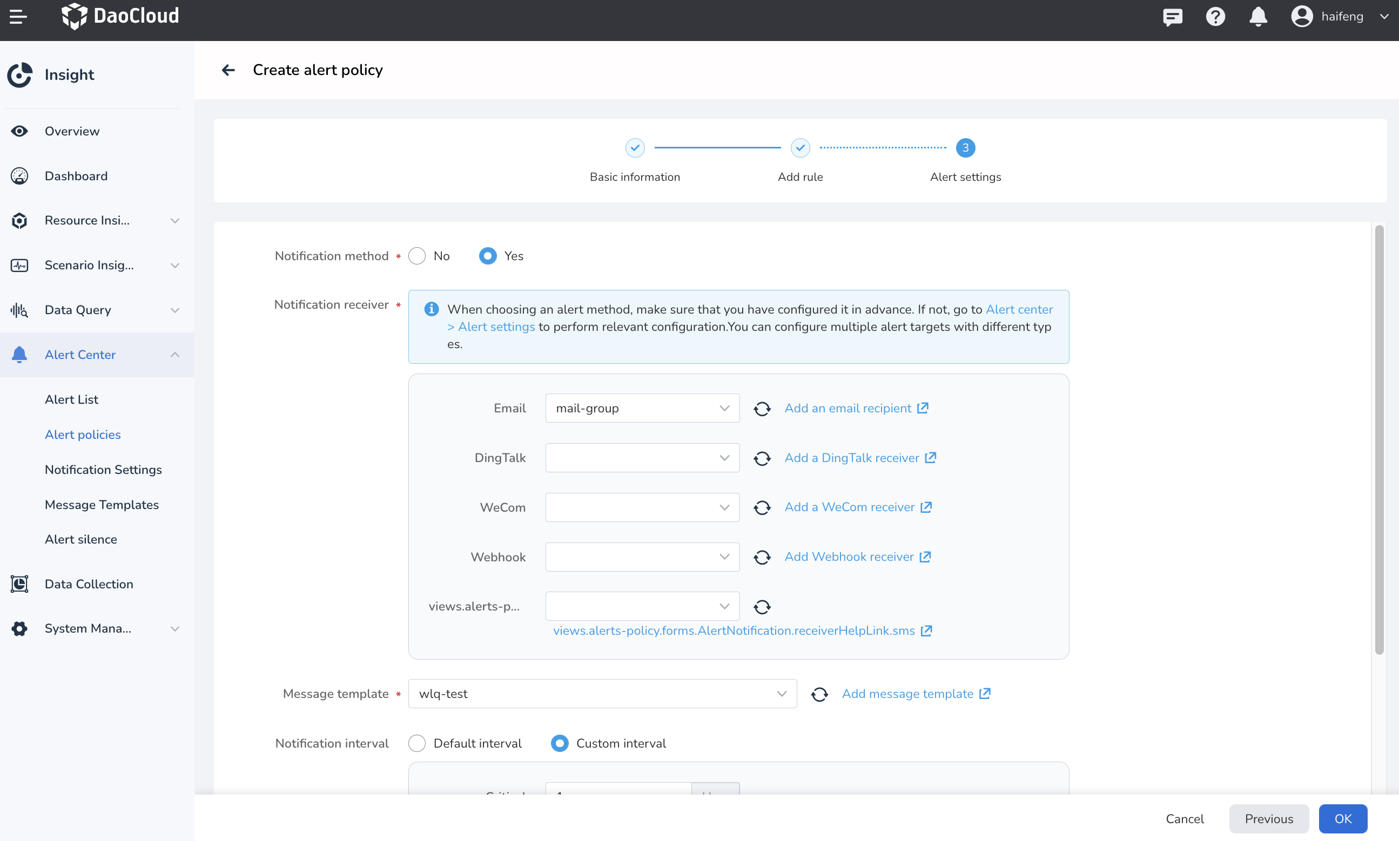The width and height of the screenshot is (1399, 841).
Task: Click the DaoCloud logo
Action: [120, 16]
